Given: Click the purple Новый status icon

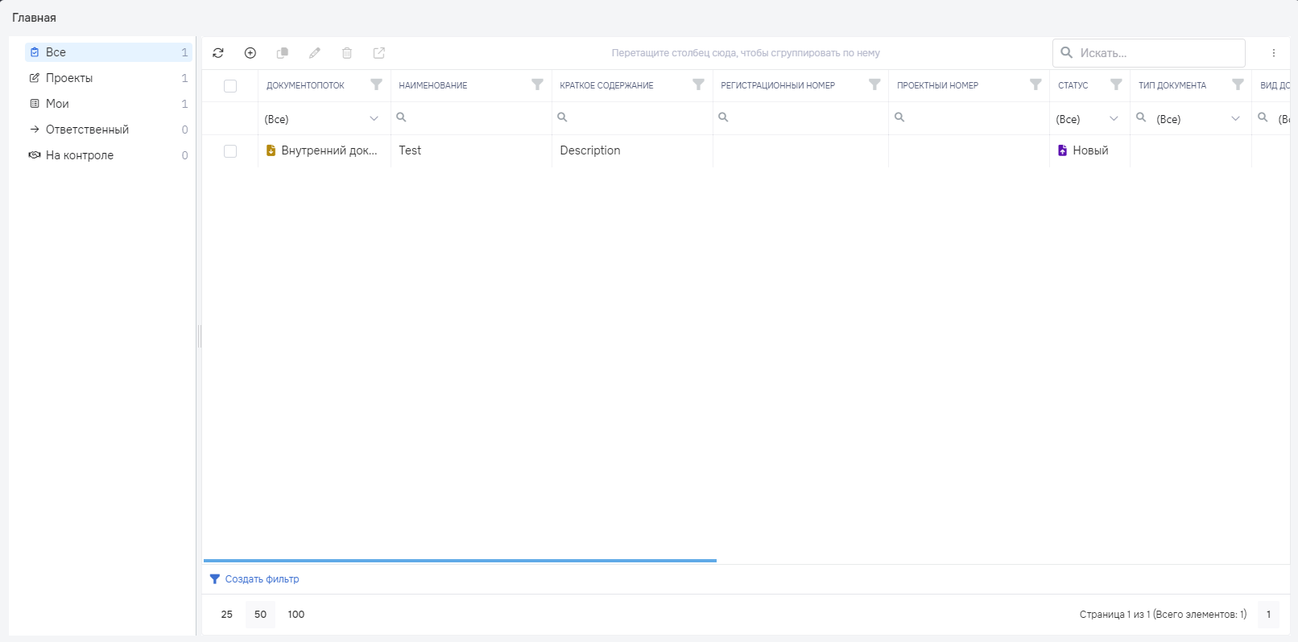Looking at the screenshot, I should click(1062, 150).
